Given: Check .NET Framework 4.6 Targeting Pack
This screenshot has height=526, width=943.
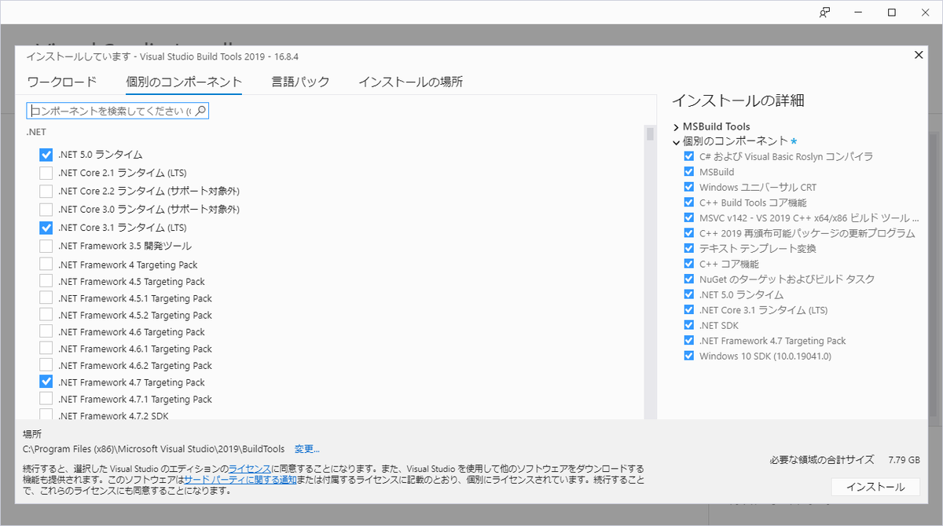Looking at the screenshot, I should [x=46, y=332].
